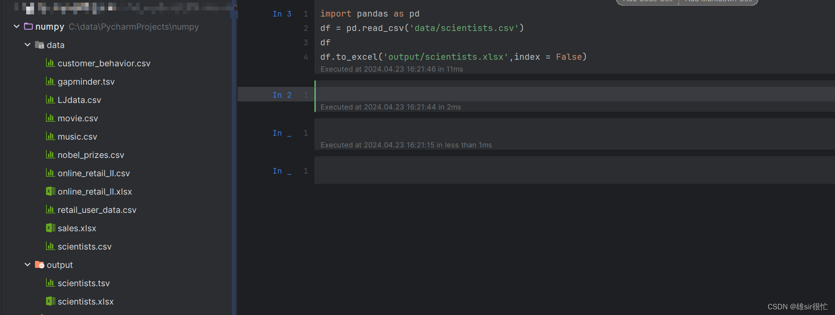Collapse the data folder chevron
The height and width of the screenshot is (315, 835).
coord(28,45)
